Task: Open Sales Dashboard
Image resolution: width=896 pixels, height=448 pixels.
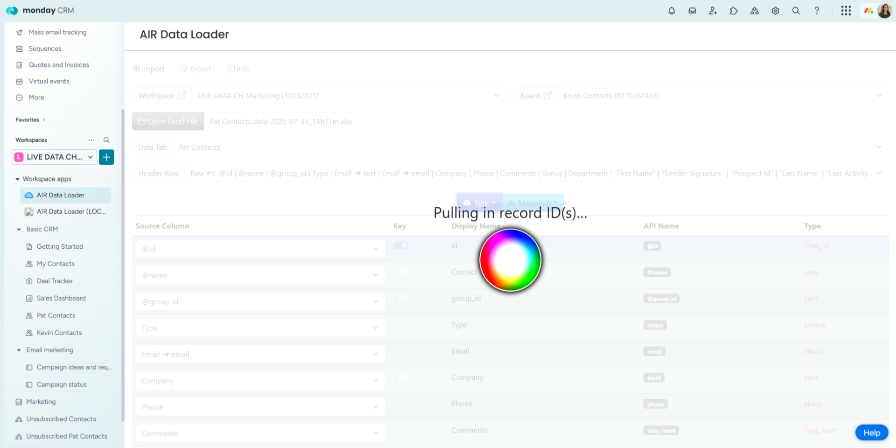Action: click(x=61, y=298)
